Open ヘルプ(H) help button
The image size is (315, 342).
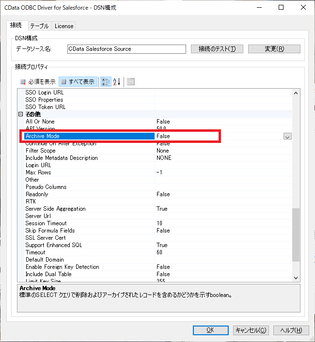click(291, 330)
